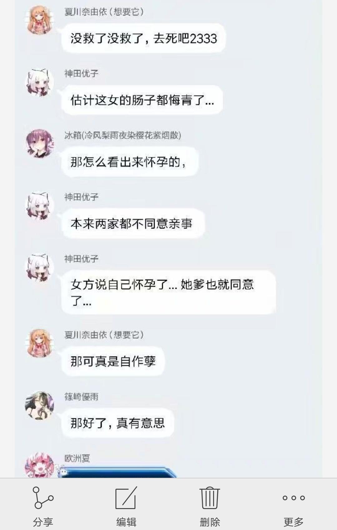Select message 女方说自己怀孕了

tap(169, 292)
